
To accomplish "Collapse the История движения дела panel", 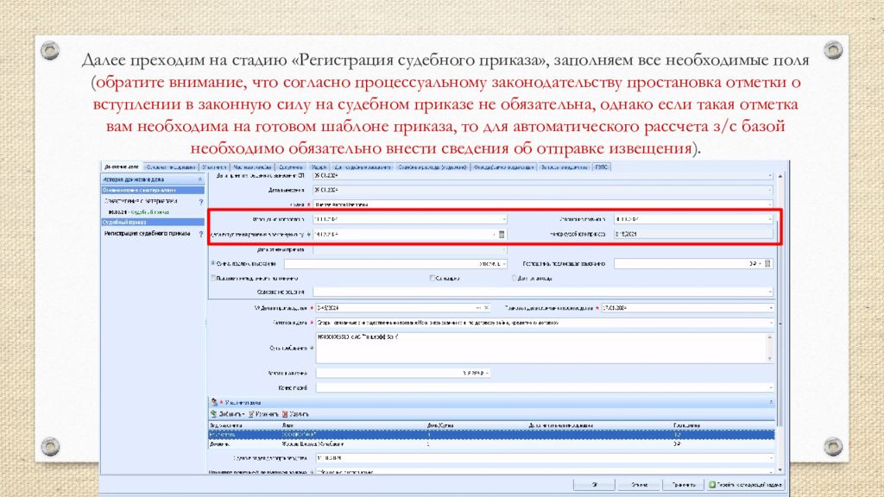I will [x=199, y=179].
